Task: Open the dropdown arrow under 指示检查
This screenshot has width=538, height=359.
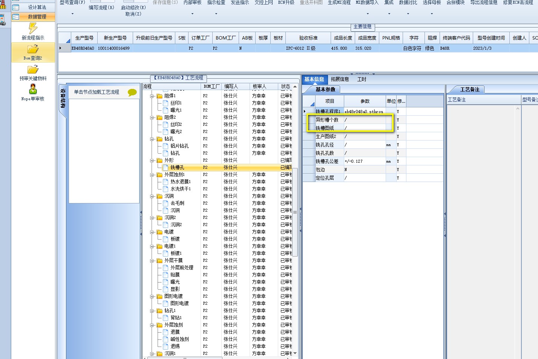Action: coord(216,14)
